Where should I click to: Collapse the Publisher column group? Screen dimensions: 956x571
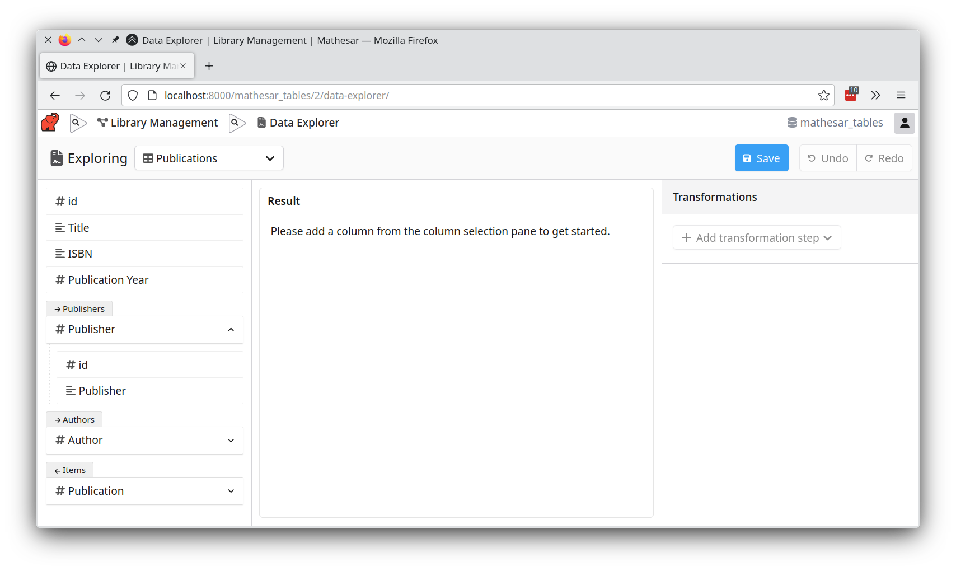click(x=231, y=329)
